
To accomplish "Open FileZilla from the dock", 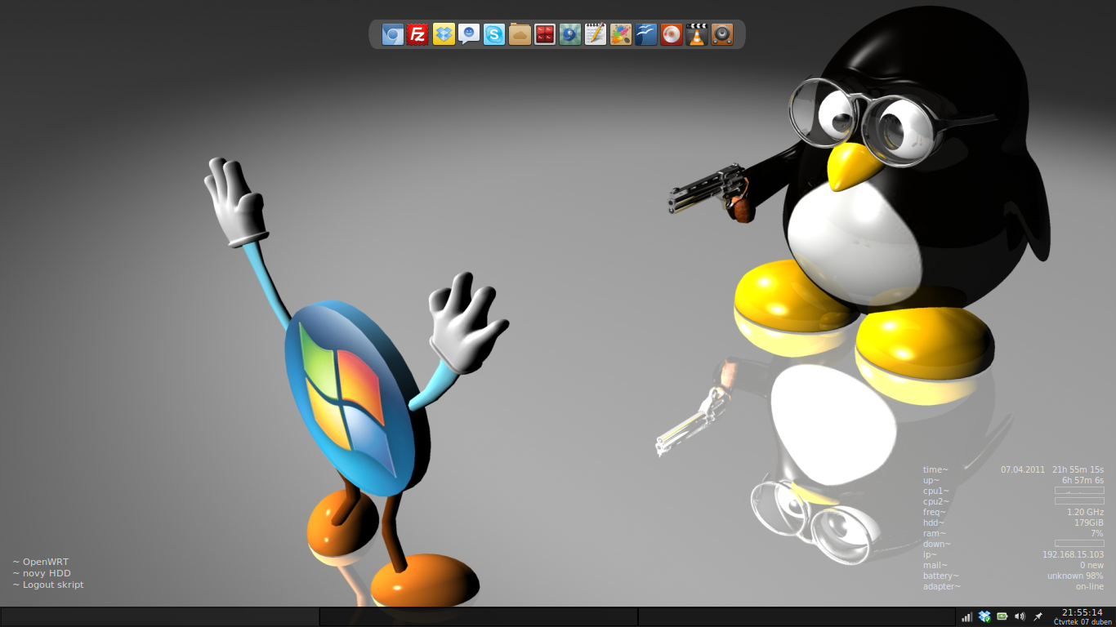I will 417,34.
